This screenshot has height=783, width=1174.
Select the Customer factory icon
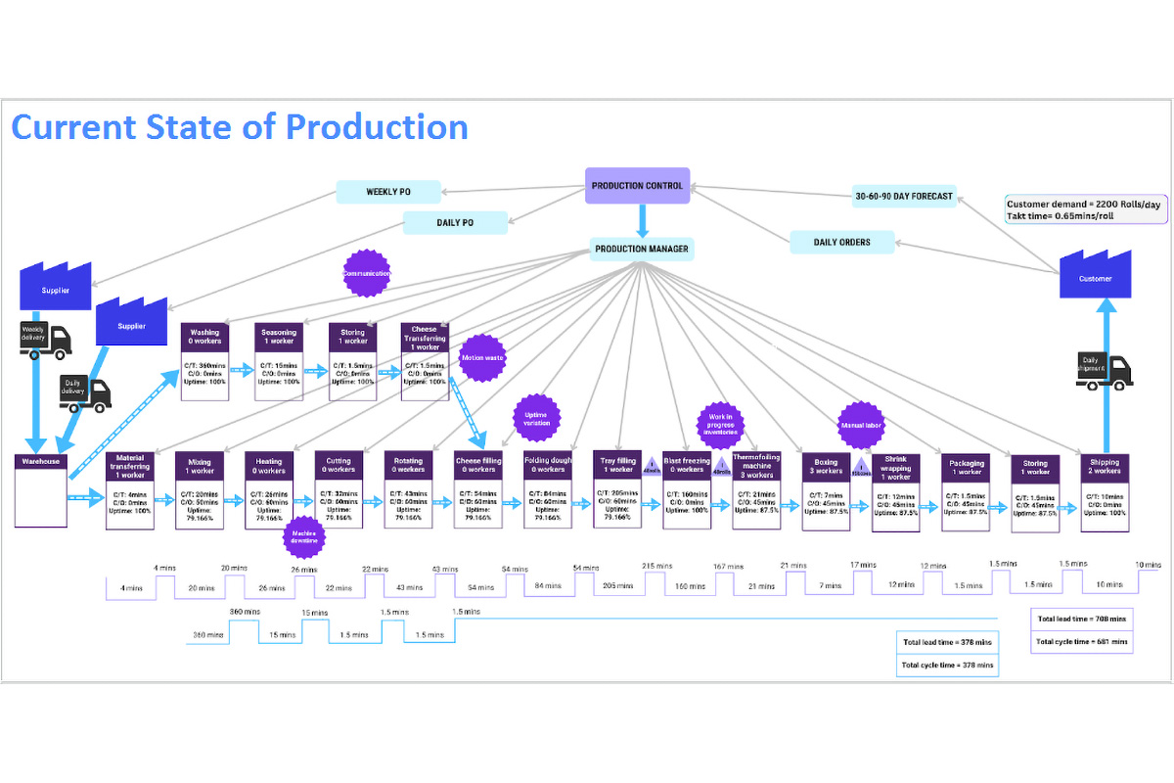(x=1096, y=271)
